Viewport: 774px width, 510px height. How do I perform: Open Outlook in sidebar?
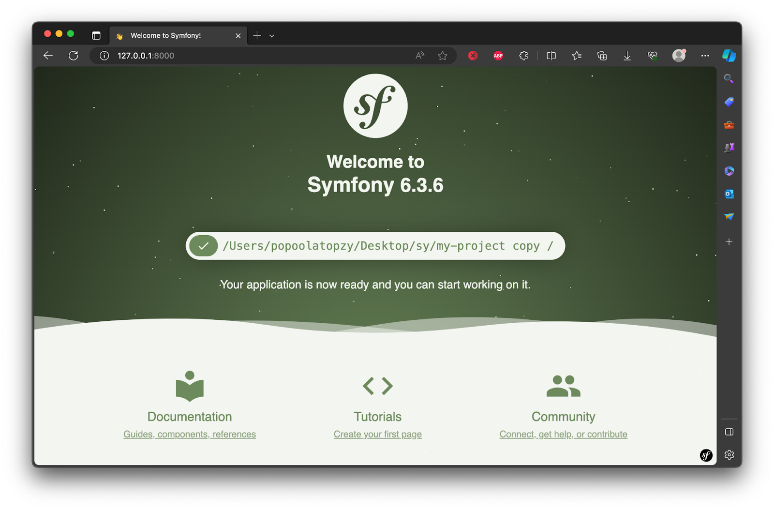click(729, 194)
